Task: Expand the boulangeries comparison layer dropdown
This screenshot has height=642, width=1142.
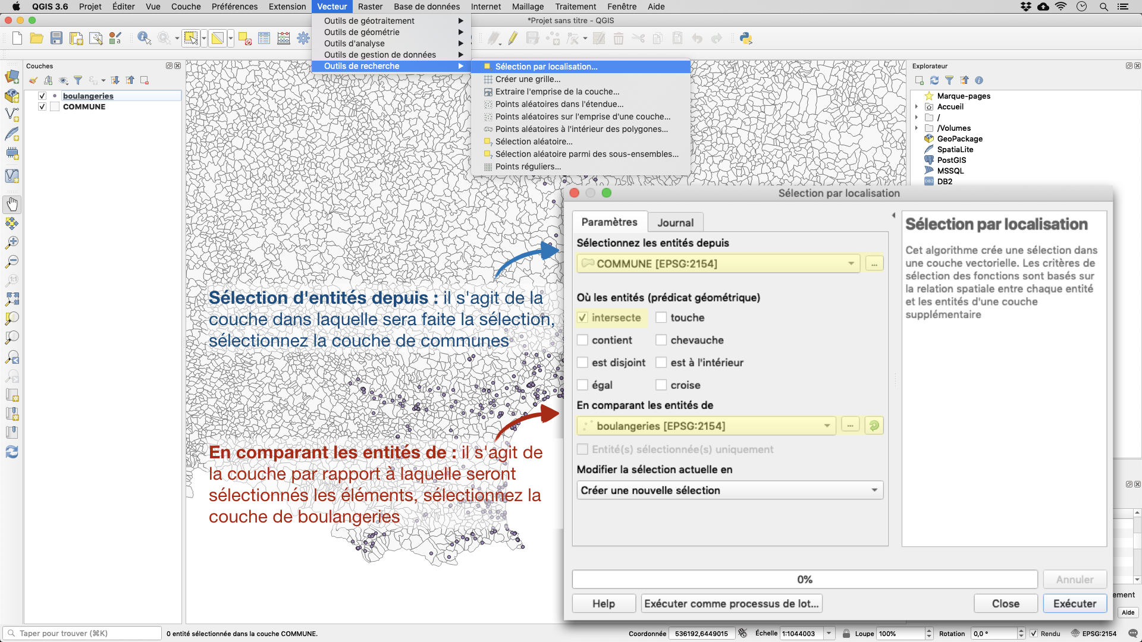Action: click(x=826, y=426)
